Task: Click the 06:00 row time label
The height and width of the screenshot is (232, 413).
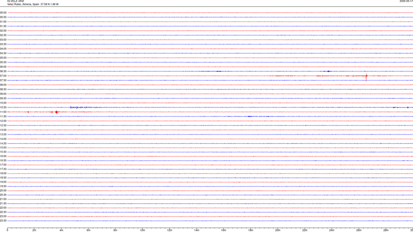Action: [3, 67]
